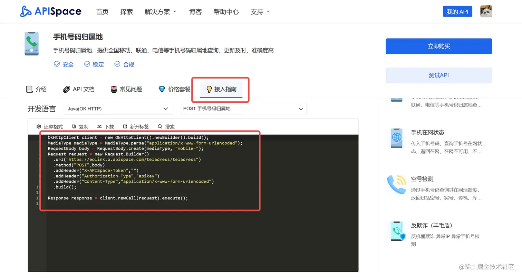Open 探索 in navigation bar
The height and width of the screenshot is (278, 522).
(126, 12)
